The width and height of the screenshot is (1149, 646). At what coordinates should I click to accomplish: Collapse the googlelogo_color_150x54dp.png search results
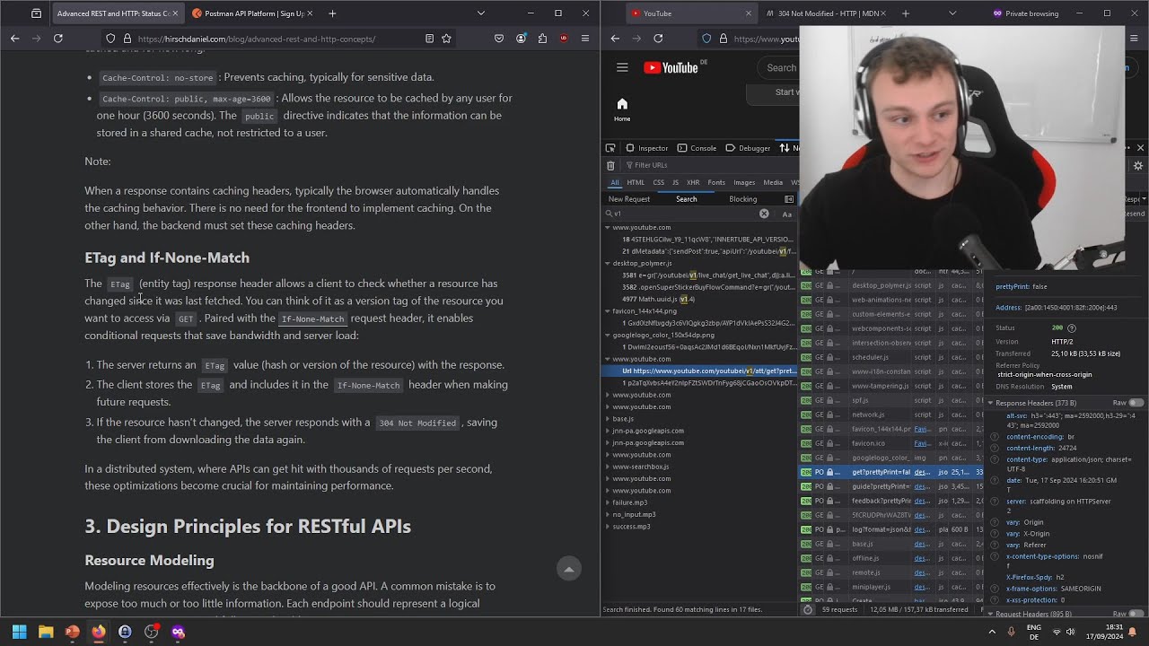tap(608, 336)
